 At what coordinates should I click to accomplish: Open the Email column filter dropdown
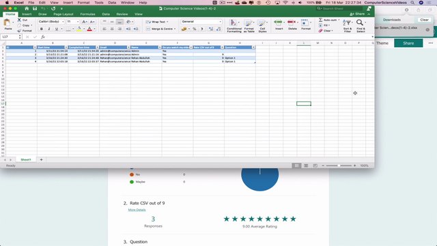click(x=128, y=47)
